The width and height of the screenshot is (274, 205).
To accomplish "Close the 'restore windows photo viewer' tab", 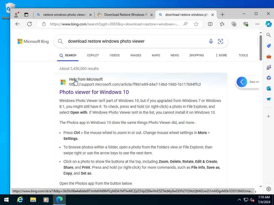I will [x=90, y=15].
